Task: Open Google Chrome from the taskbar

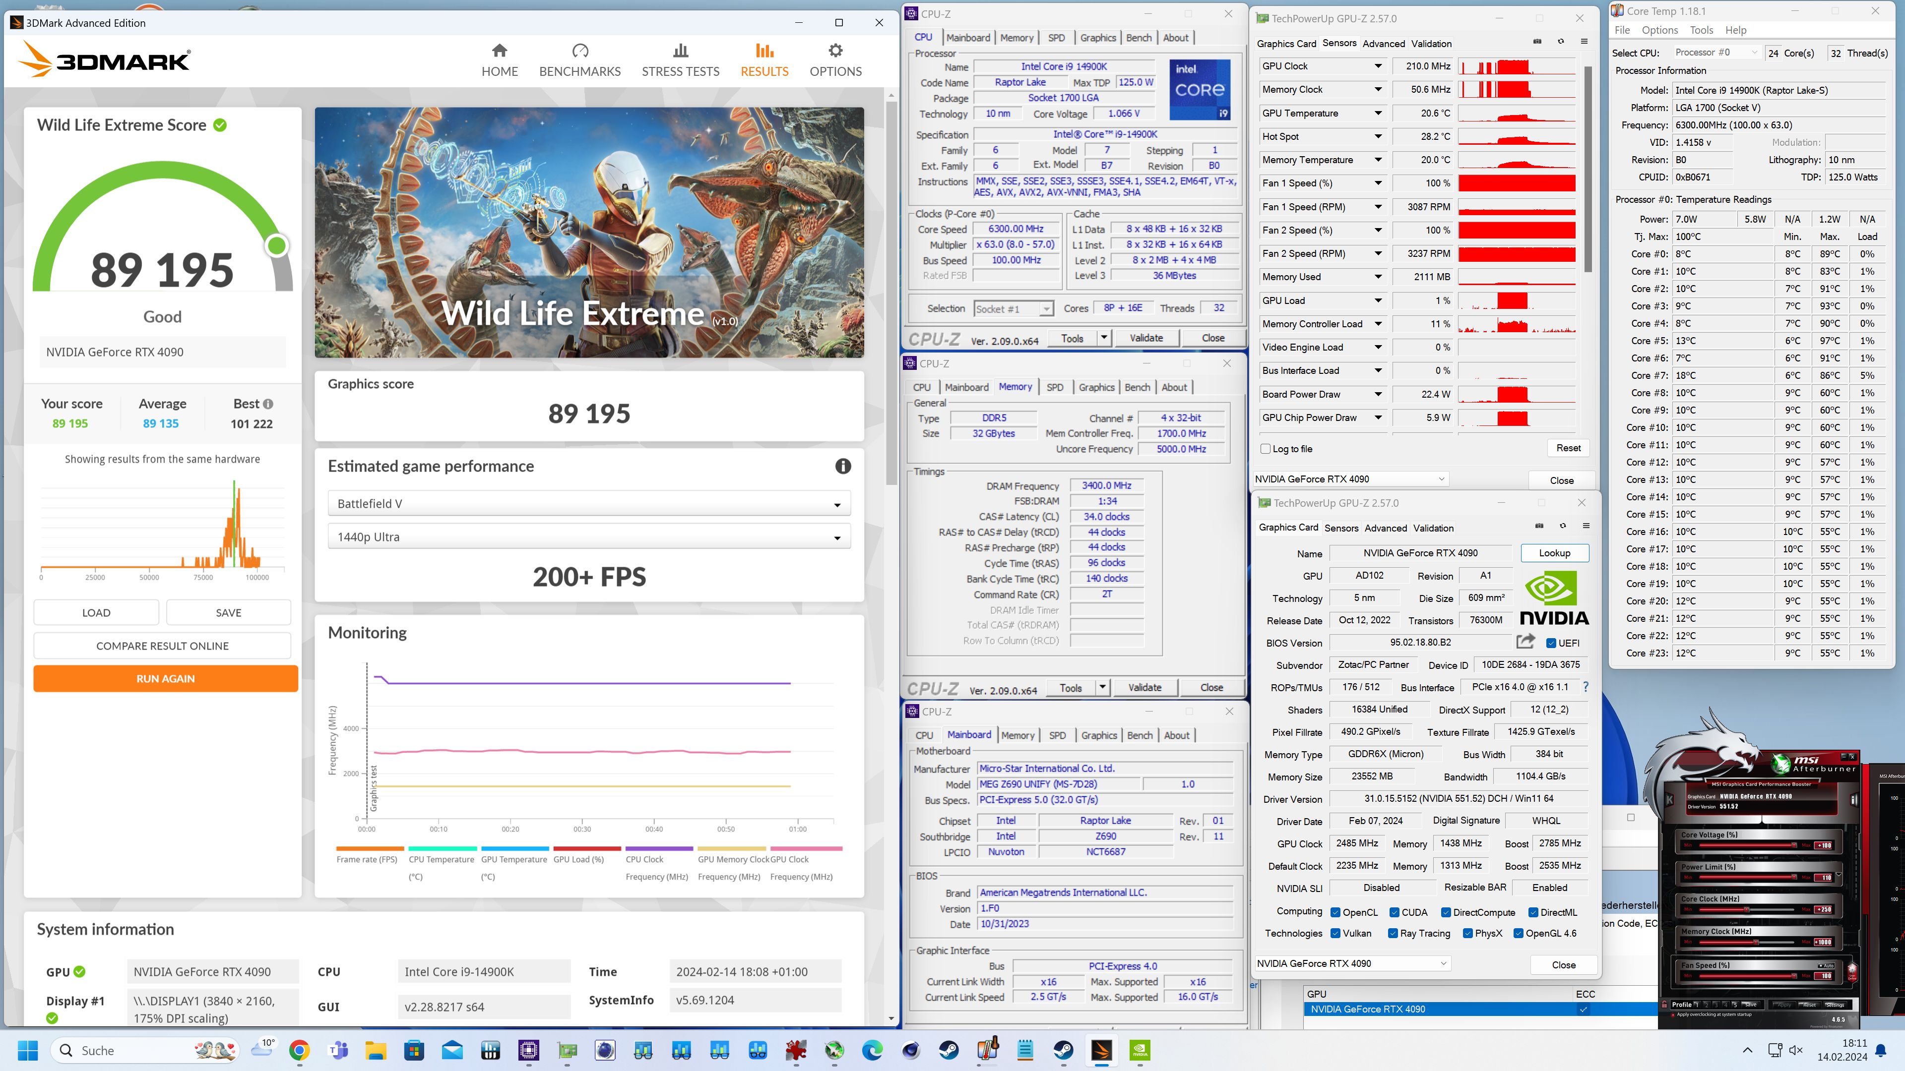Action: tap(300, 1050)
